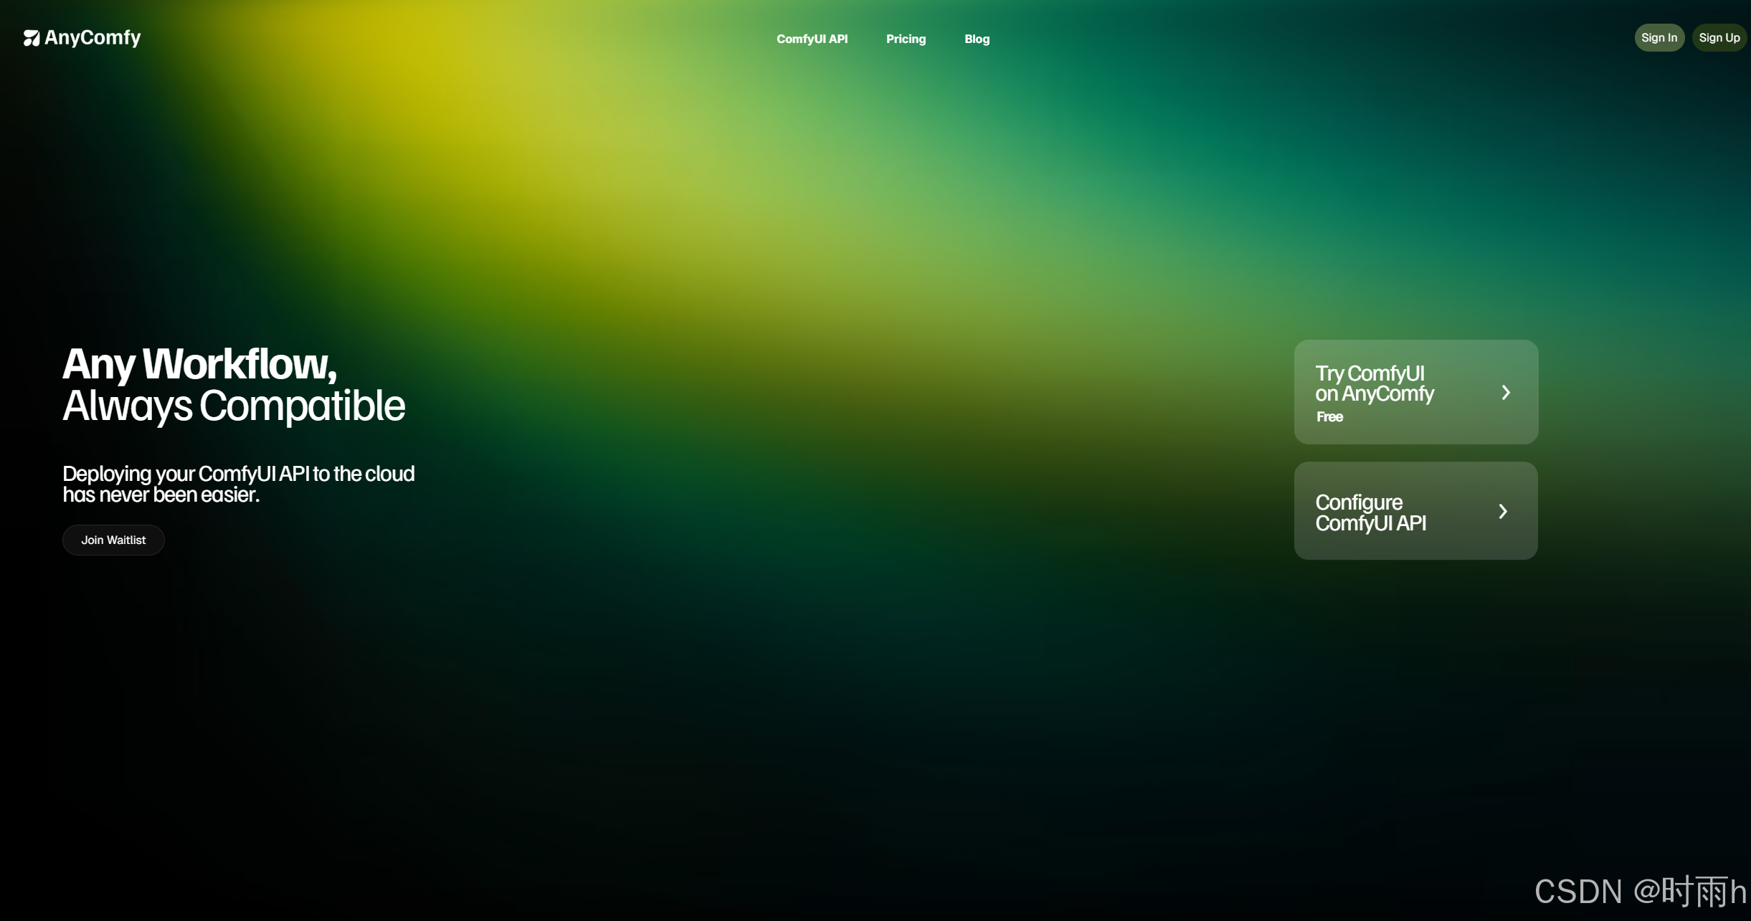Go to the Pricing page

(x=906, y=39)
